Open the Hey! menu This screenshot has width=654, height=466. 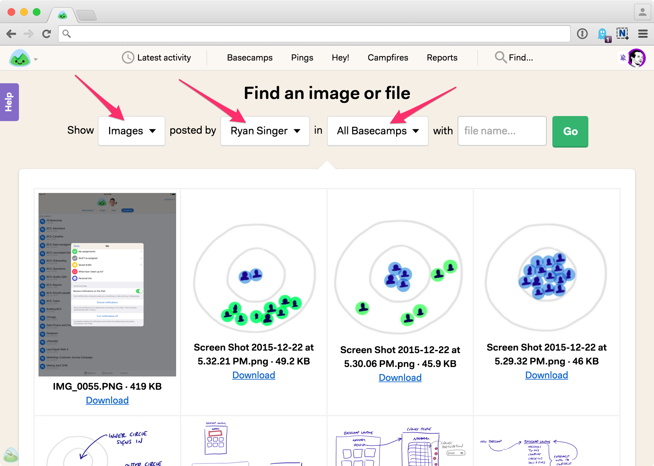(x=340, y=58)
